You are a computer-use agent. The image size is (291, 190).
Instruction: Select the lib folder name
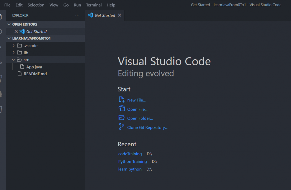pyautogui.click(x=26, y=53)
